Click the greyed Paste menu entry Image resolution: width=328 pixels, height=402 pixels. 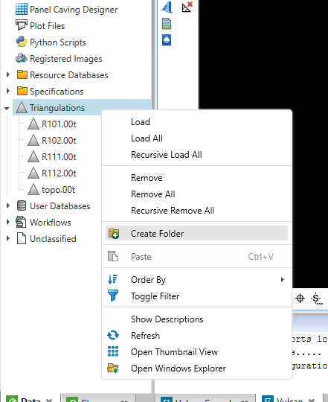click(x=196, y=256)
